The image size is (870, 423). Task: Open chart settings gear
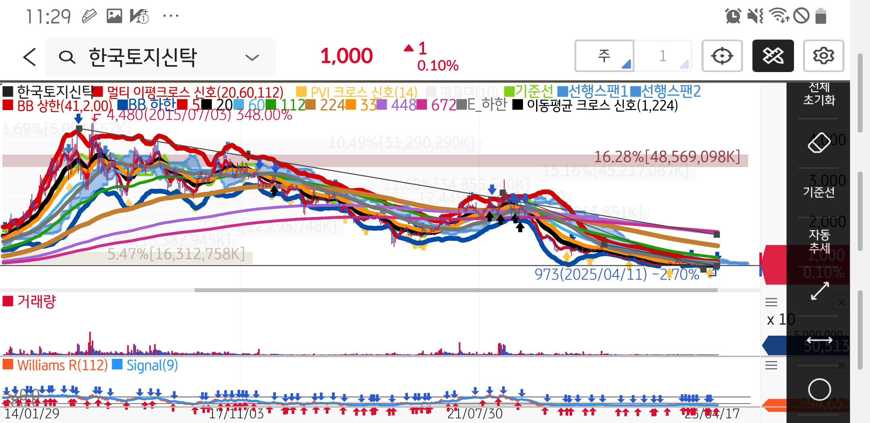click(x=823, y=56)
